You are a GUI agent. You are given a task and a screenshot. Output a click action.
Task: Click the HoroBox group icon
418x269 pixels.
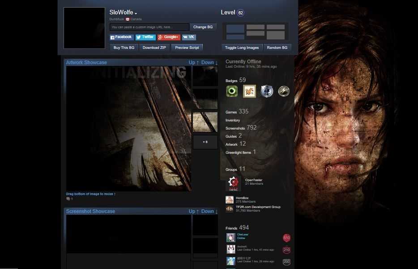coord(230,200)
